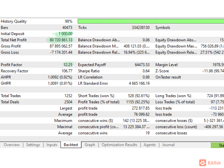Click the Long Trades (won %) label
Screen dimensions: 224x168
(173, 96)
